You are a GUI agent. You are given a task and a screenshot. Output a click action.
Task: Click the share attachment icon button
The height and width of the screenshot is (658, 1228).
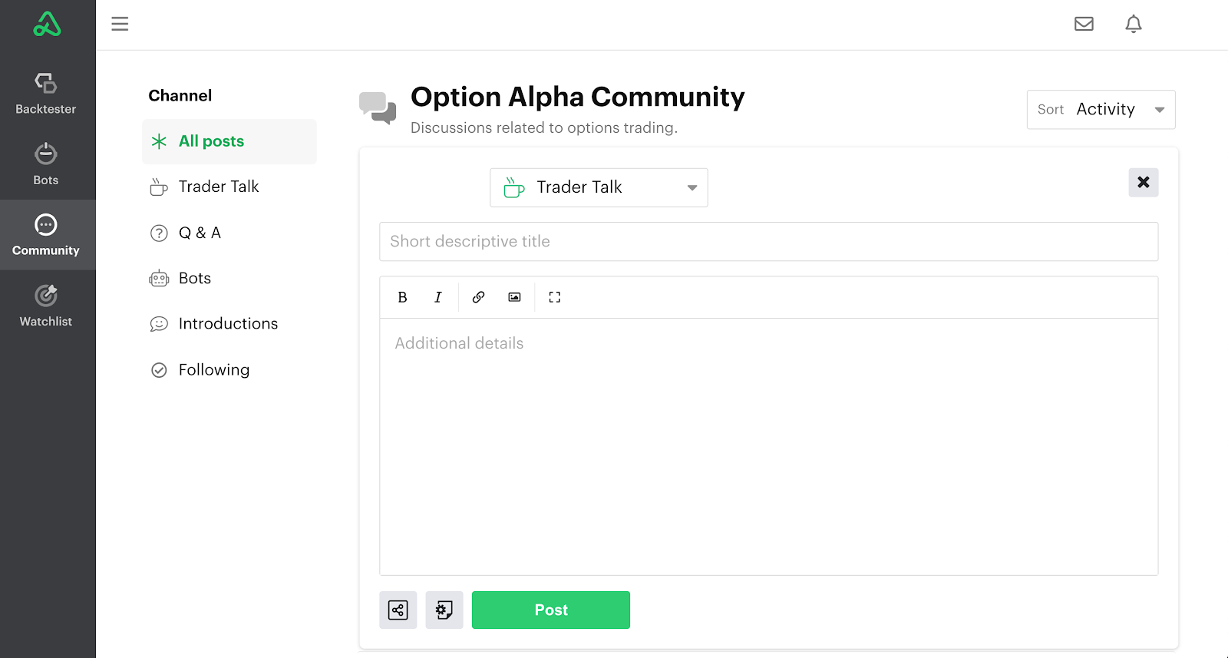click(398, 610)
